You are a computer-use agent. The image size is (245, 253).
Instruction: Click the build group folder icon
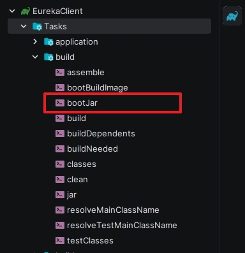pos(48,57)
